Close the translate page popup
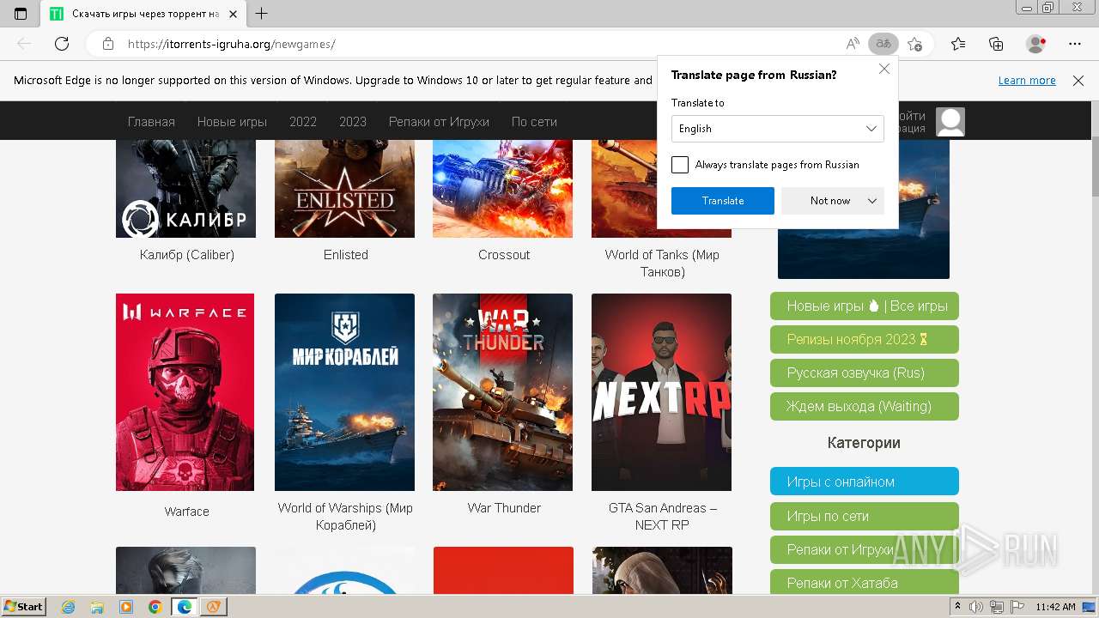Viewport: 1099px width, 618px height. click(x=884, y=69)
